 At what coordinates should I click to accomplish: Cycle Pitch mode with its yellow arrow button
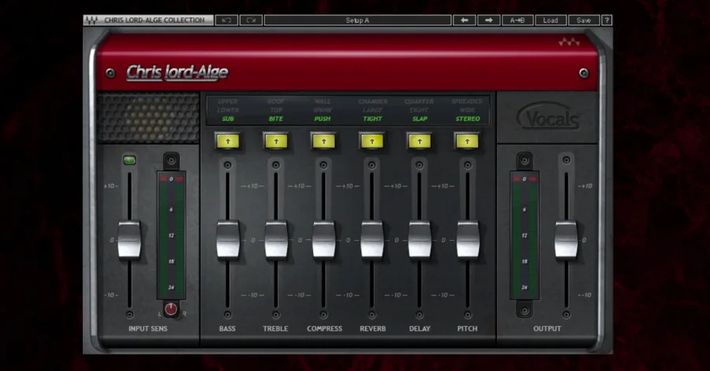point(467,141)
